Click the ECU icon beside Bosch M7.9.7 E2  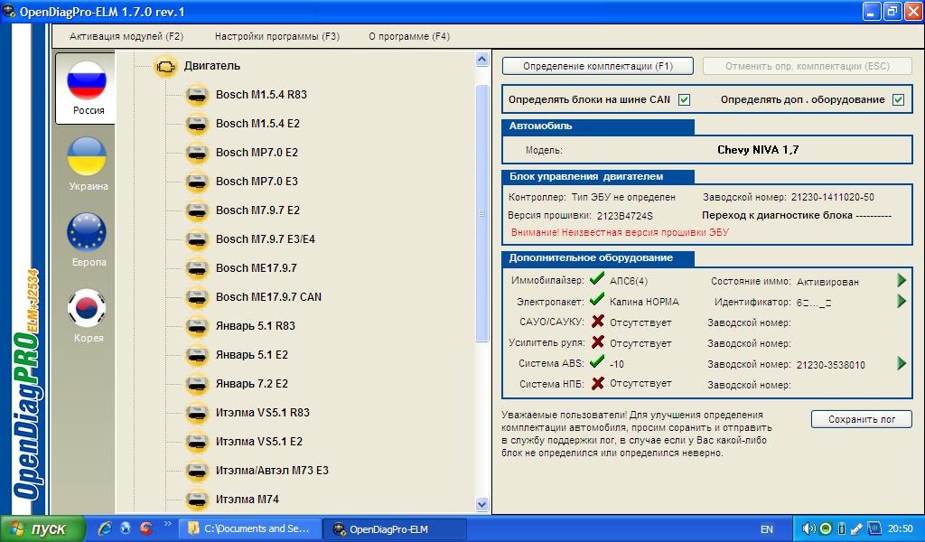click(x=197, y=210)
